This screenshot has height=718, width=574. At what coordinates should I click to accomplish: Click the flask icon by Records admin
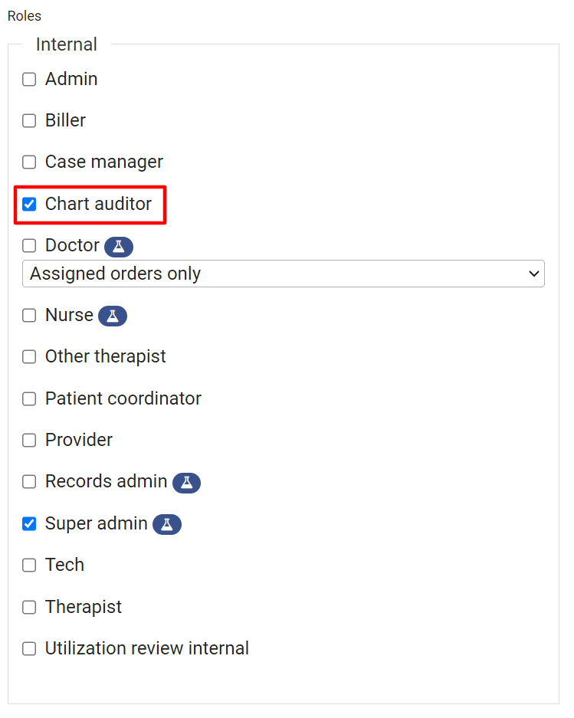(186, 483)
